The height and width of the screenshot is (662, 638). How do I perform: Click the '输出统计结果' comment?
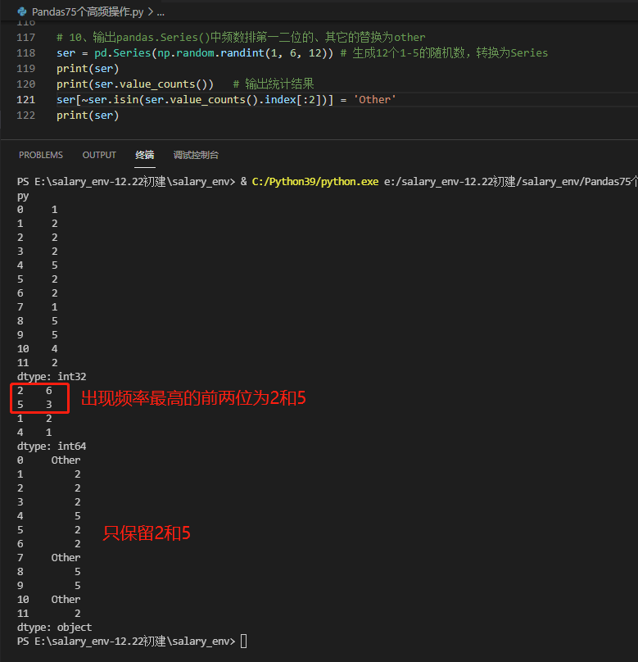(274, 84)
